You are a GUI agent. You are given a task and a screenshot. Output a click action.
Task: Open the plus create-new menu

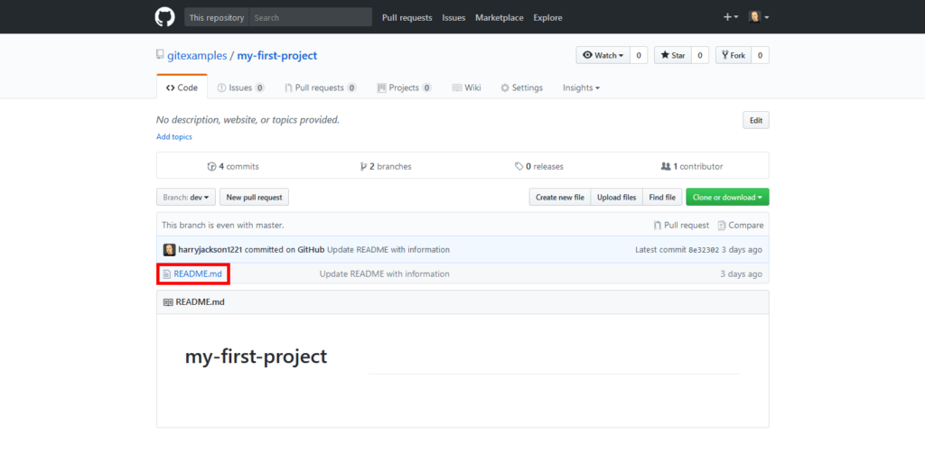coord(730,17)
